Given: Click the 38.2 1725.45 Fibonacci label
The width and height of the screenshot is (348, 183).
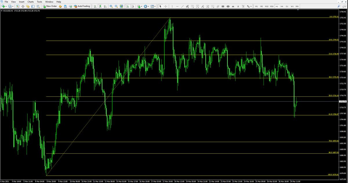Looking at the screenshot, I should (333, 77).
